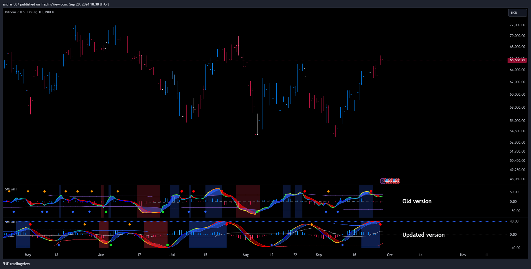
Task: Click the May label on the time axis
Action: pos(28,255)
